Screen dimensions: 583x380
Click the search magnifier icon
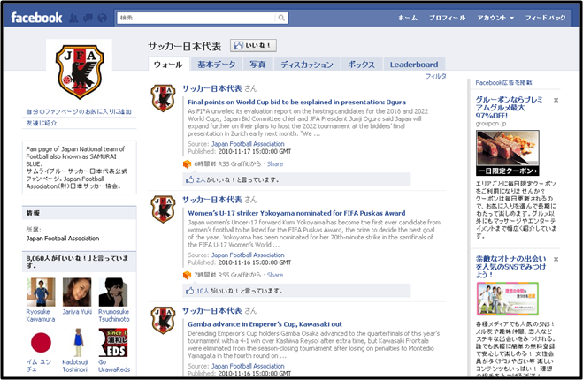281,18
